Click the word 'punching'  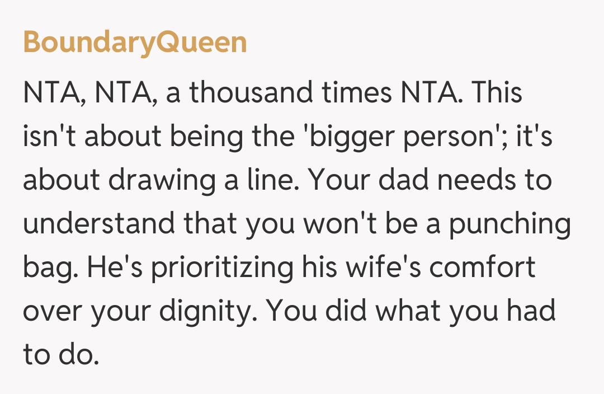(509, 224)
